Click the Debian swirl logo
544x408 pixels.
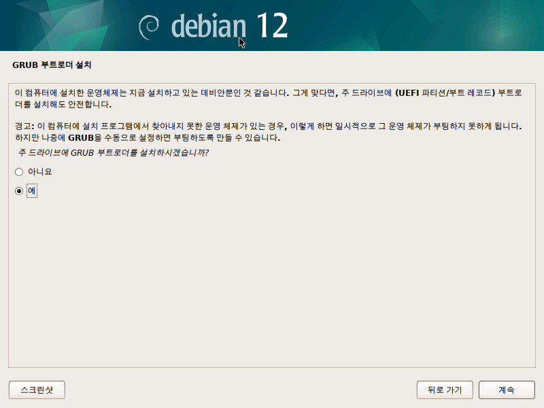pos(149,27)
